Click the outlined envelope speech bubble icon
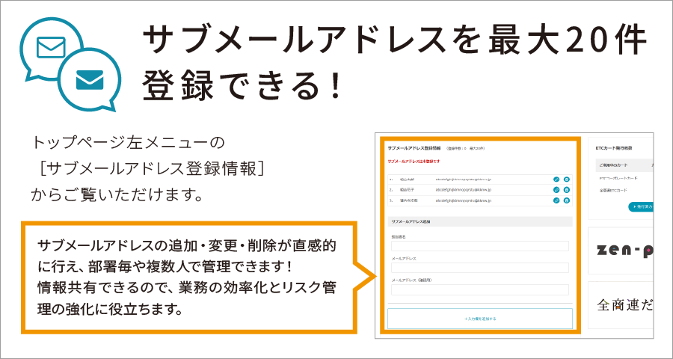 tap(51, 46)
